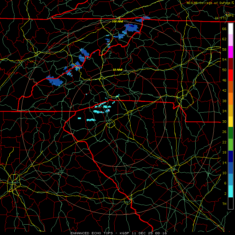Click the TH threshold label
The width and height of the screenshot is (235, 235).
224,204
